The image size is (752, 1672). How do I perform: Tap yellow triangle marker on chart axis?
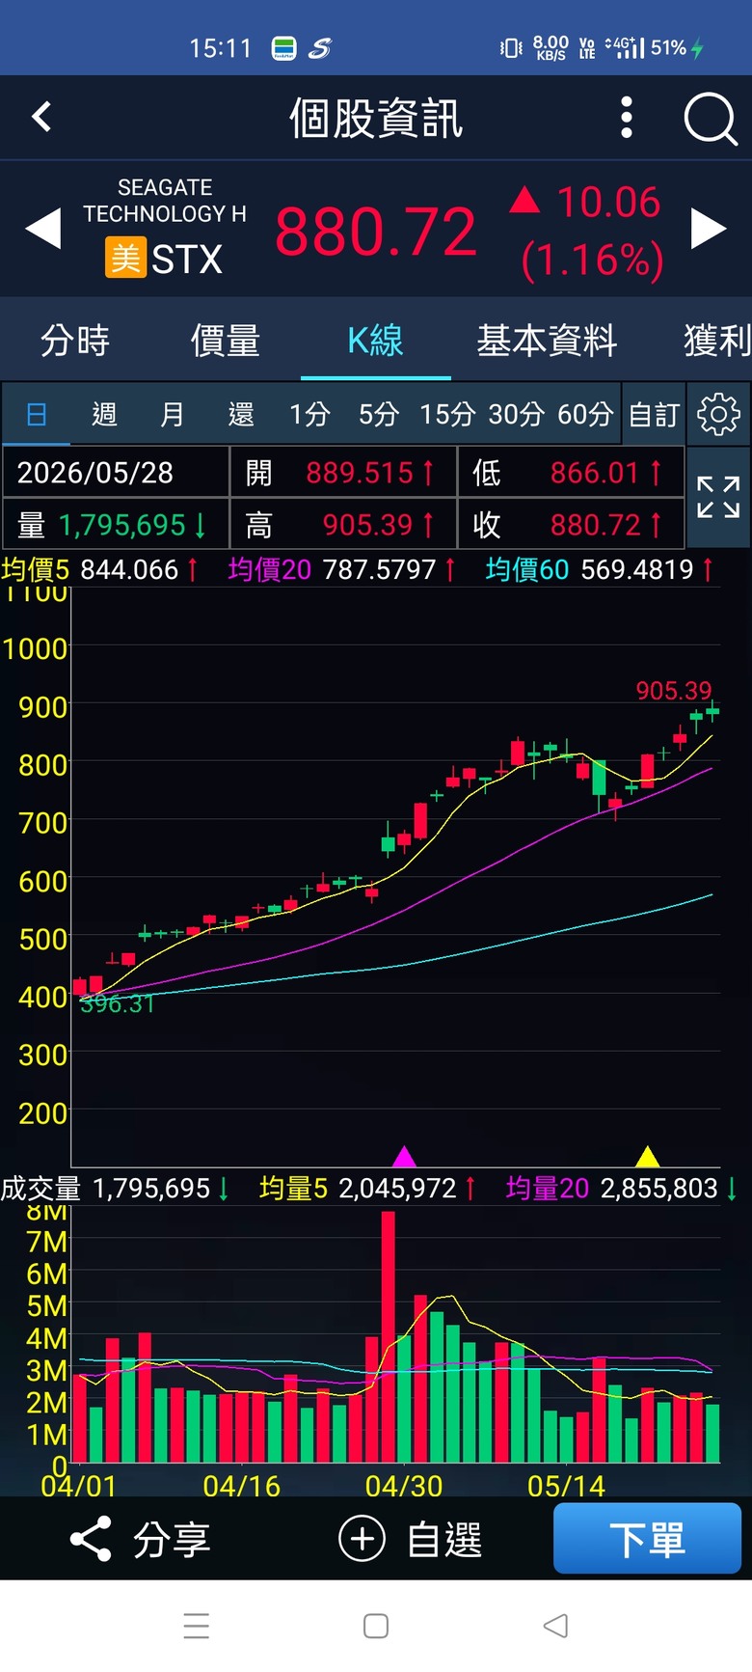[x=648, y=1156]
